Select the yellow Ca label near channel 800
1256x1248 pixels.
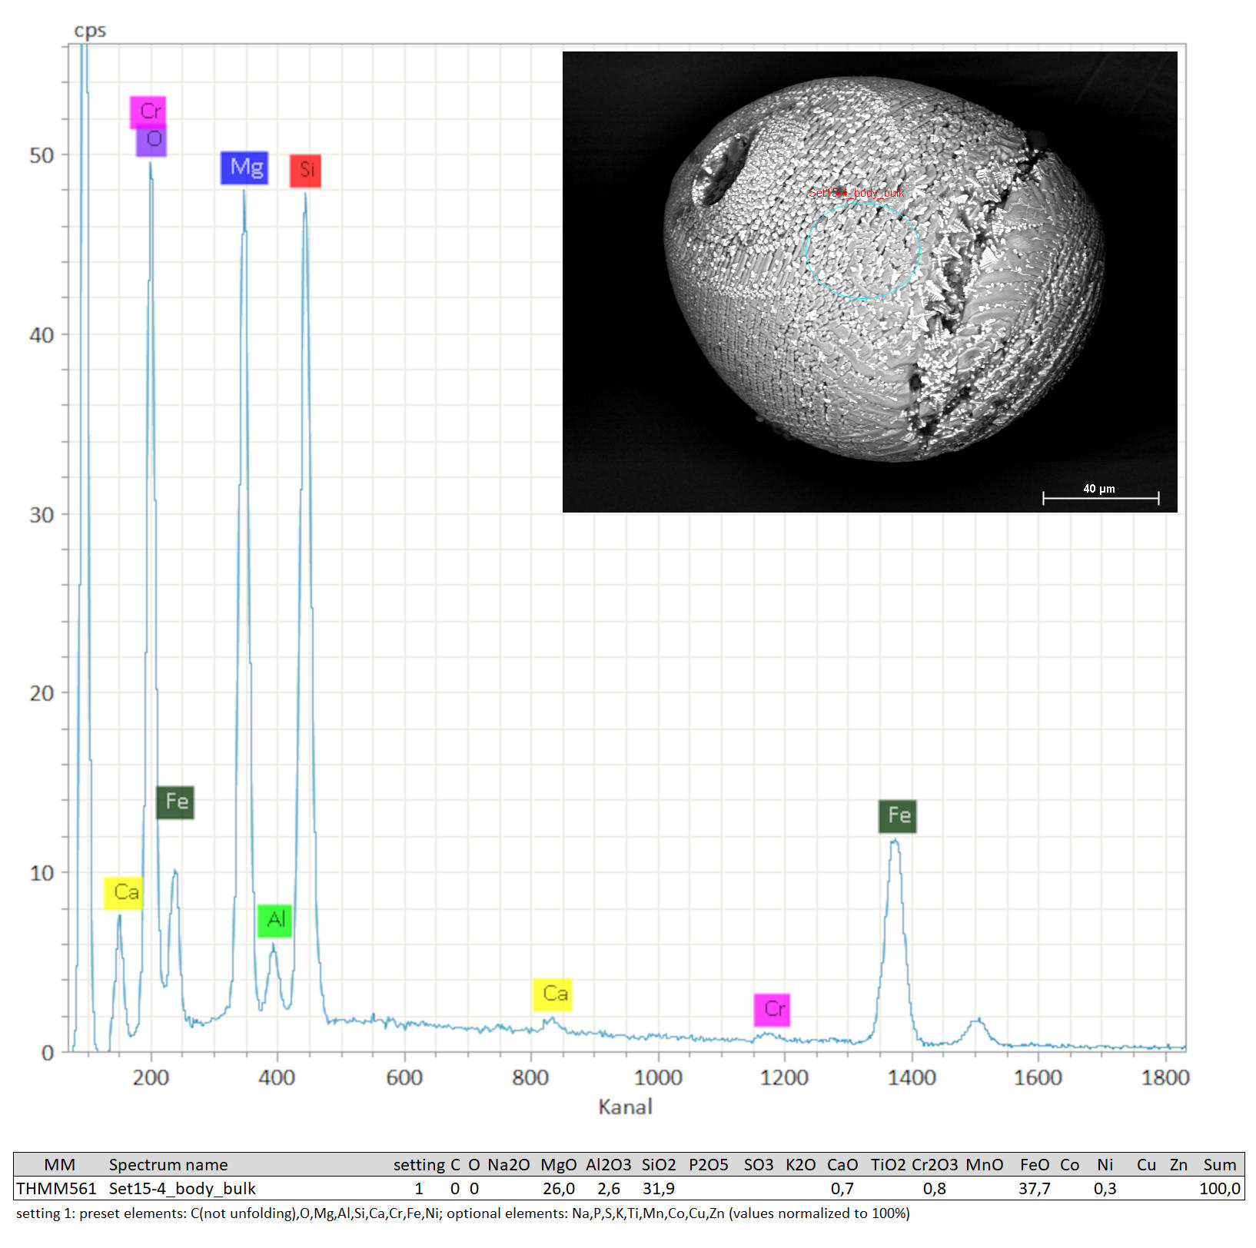pos(553,994)
